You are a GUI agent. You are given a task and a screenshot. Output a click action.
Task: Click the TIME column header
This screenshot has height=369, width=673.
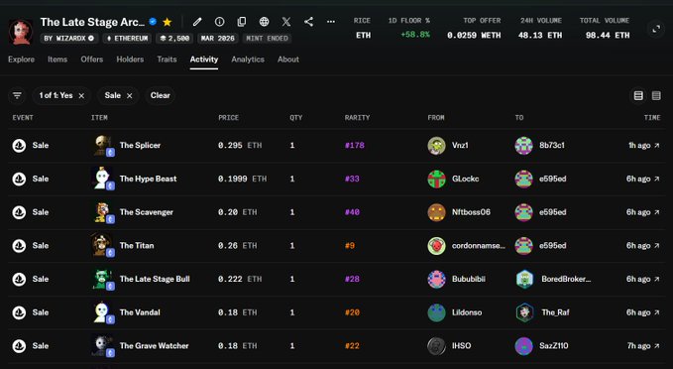pos(652,118)
